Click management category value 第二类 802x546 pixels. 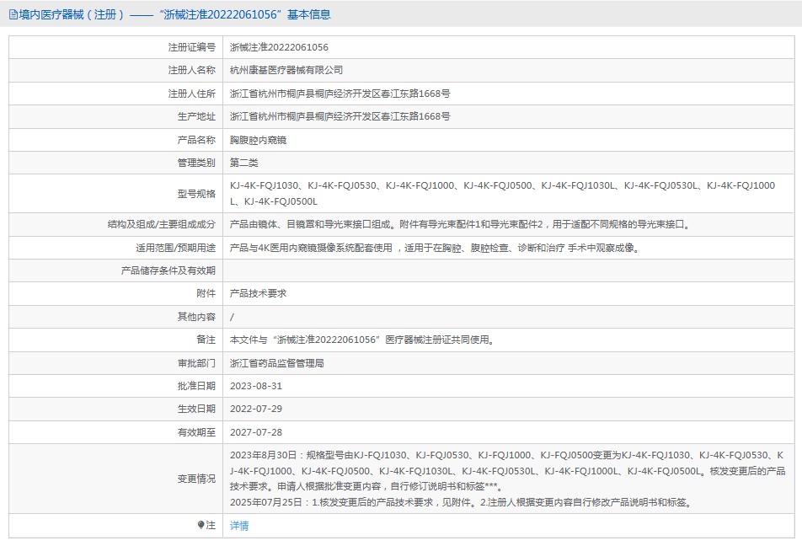[x=244, y=163]
